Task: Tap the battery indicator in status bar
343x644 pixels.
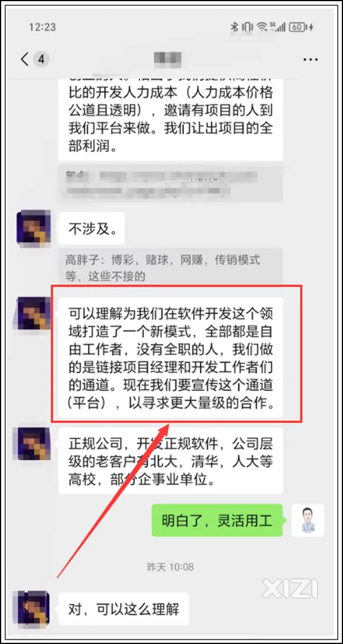Action: click(x=301, y=27)
